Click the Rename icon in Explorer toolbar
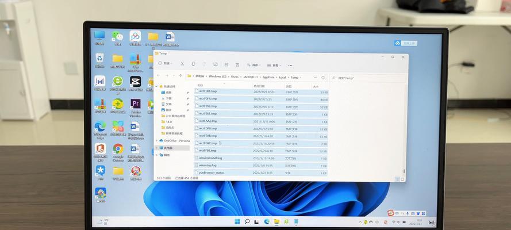The height and width of the screenshot is (230, 511). [x=216, y=64]
